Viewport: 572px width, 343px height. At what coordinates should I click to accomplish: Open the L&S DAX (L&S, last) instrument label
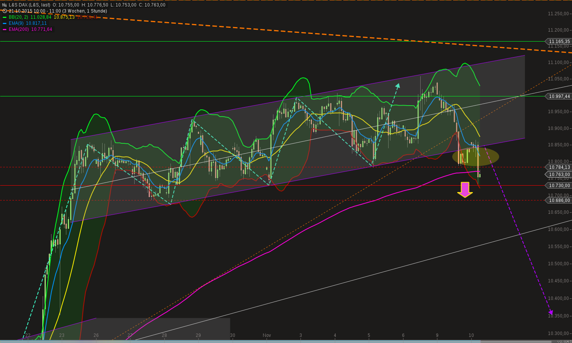point(29,5)
